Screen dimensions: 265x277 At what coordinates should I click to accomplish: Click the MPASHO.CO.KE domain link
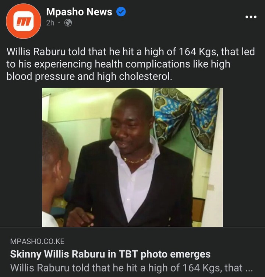(37, 241)
